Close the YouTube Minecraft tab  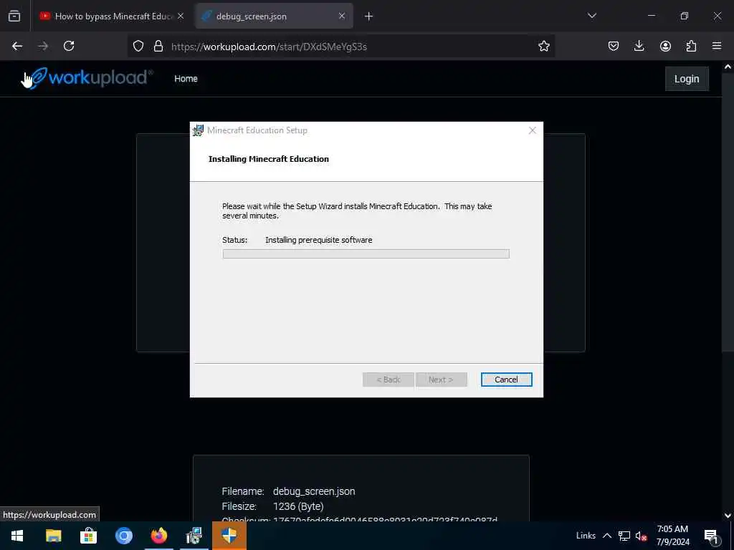click(x=181, y=16)
